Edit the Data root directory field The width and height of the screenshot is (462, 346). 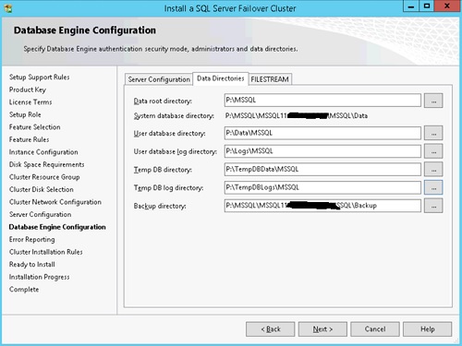tap(322, 101)
